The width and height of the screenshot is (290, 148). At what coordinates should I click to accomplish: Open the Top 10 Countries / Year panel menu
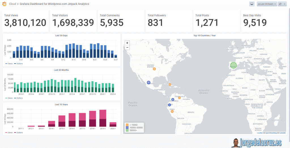click(204, 35)
